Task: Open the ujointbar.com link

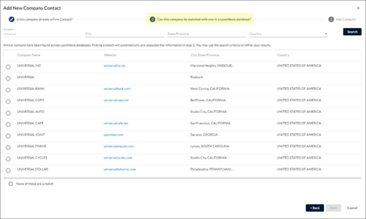Action: tap(113, 135)
